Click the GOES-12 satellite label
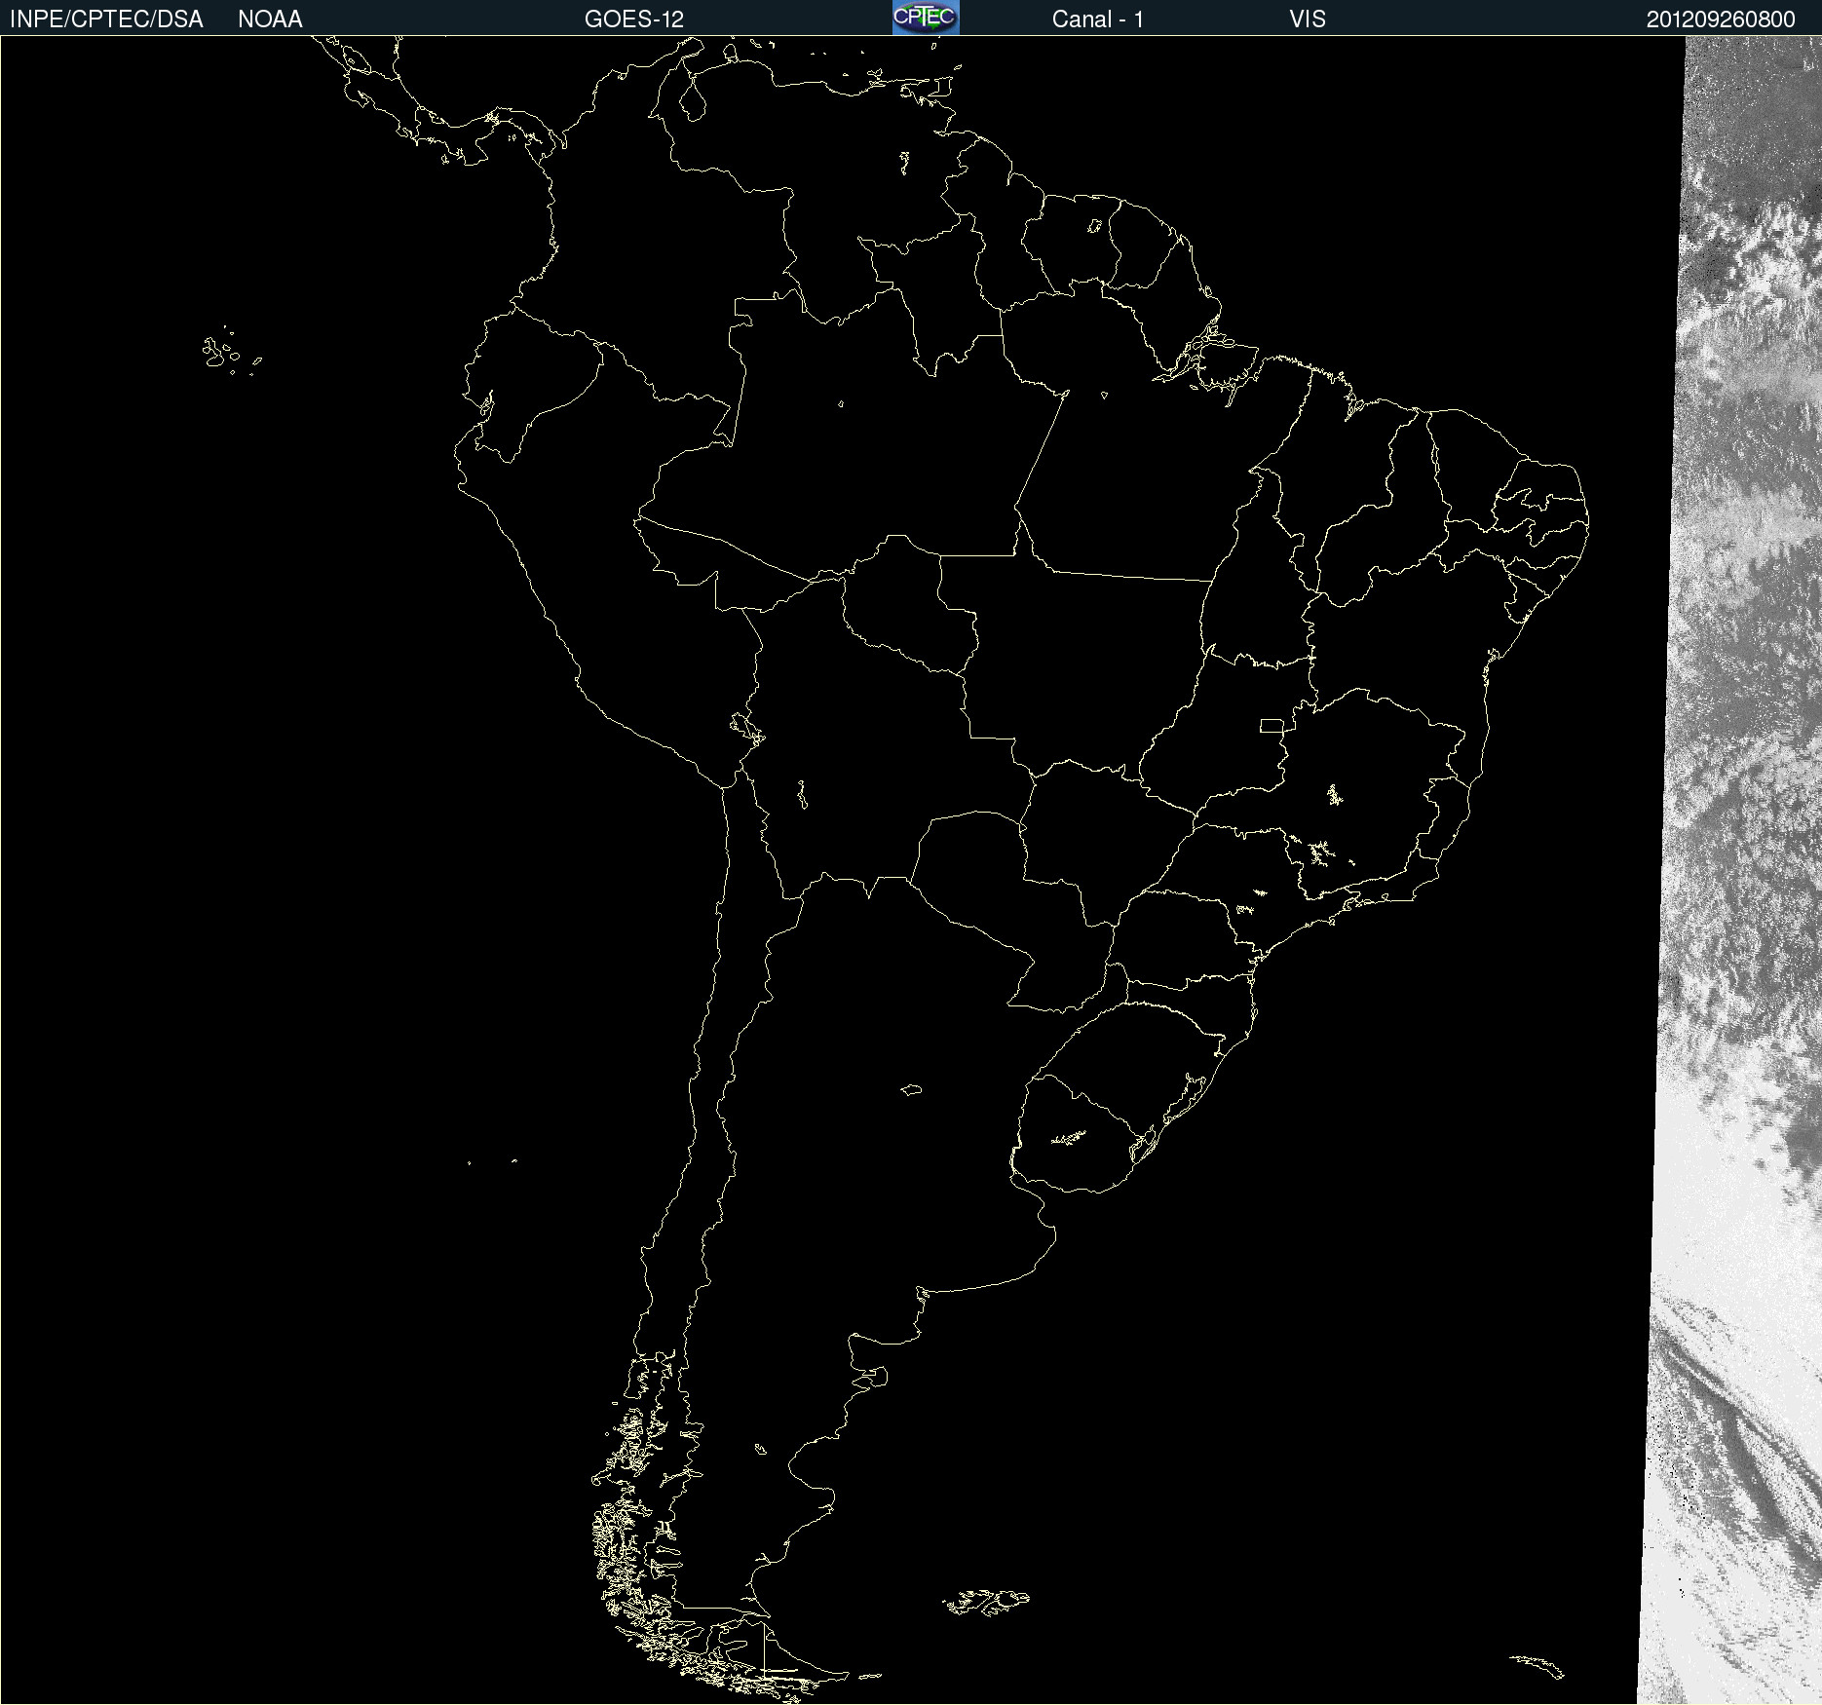 coord(634,19)
